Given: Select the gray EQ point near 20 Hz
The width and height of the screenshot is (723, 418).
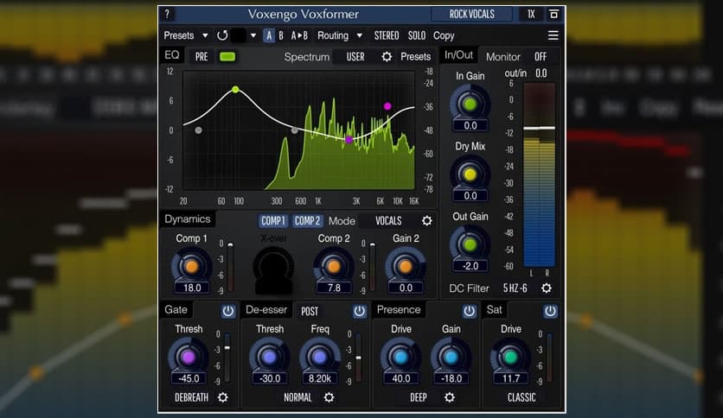Looking at the screenshot, I should pos(198,130).
